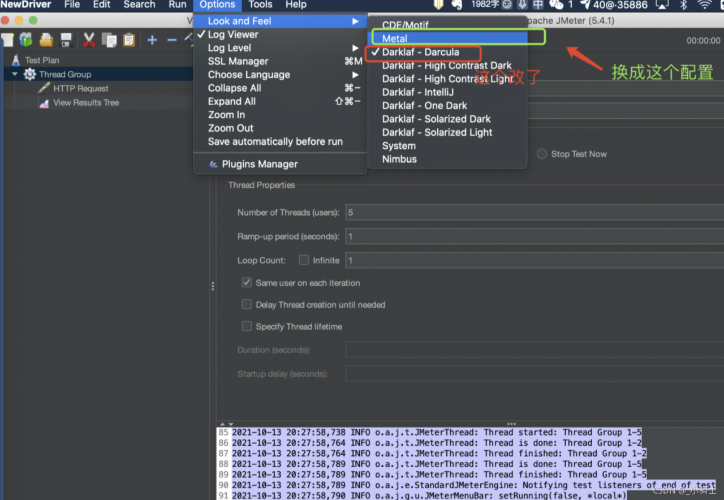Click the microphone icon in menu bar
The image size is (724, 500).
point(523,5)
